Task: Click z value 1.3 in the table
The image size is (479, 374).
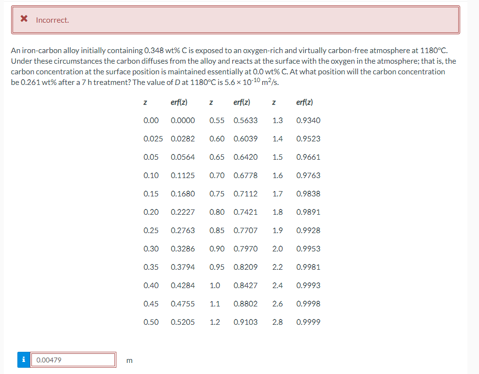Action: 278,120
